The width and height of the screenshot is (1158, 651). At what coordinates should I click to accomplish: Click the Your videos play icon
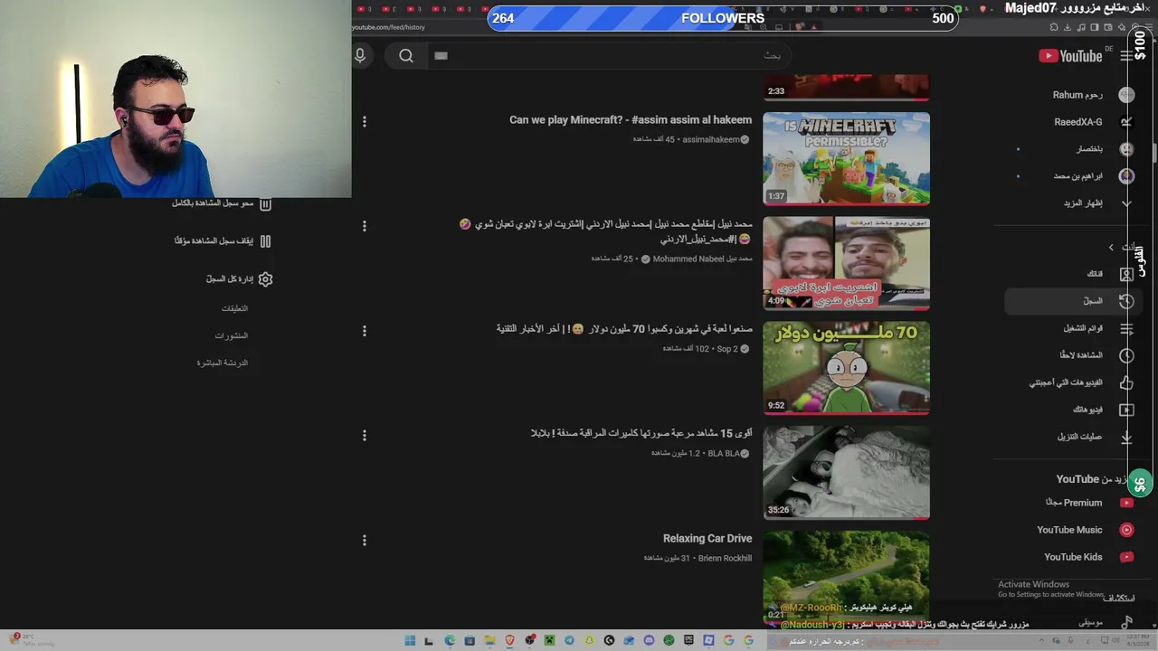(x=1126, y=410)
